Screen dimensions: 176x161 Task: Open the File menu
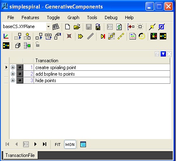(11, 17)
